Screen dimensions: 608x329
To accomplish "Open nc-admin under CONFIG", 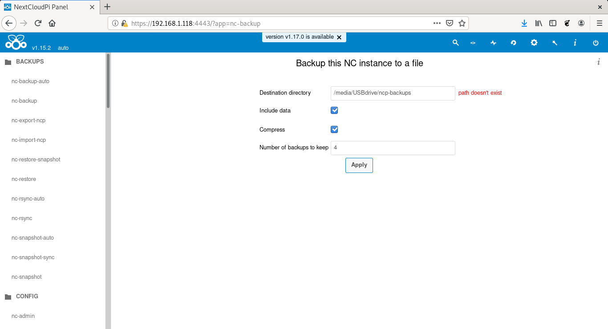I will click(x=23, y=316).
